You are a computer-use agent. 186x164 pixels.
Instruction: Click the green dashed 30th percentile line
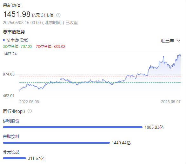[100, 82]
